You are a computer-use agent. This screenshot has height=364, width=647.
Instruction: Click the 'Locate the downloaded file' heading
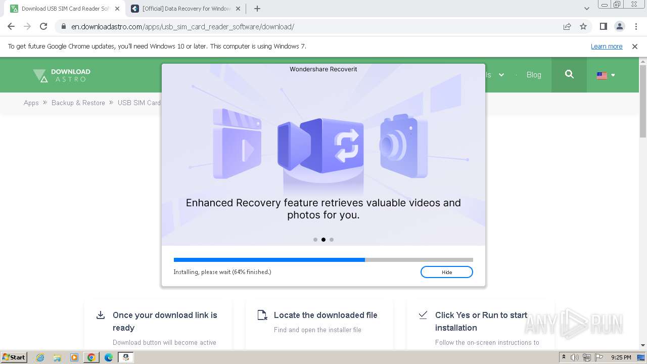326,315
